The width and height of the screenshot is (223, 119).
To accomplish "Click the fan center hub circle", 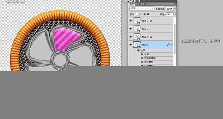I will coord(60,60).
